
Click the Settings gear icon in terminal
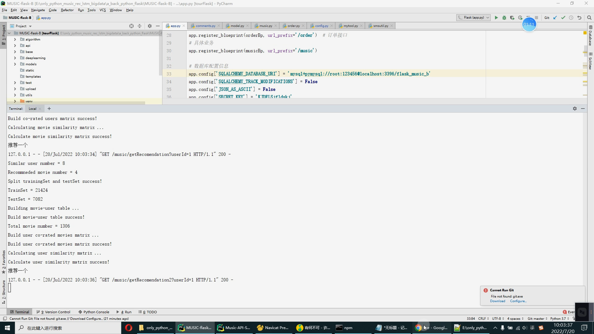(x=575, y=109)
